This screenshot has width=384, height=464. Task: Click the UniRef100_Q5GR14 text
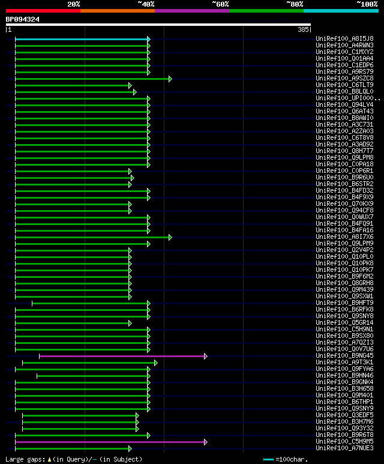pyautogui.click(x=344, y=322)
